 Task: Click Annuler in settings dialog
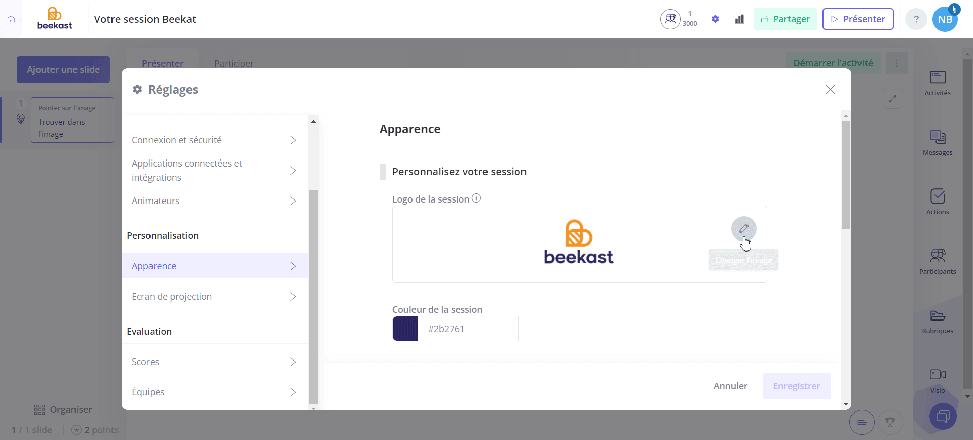[730, 386]
